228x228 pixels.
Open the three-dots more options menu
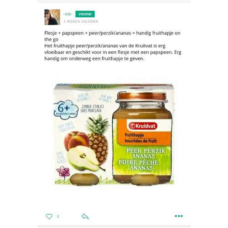(x=179, y=216)
